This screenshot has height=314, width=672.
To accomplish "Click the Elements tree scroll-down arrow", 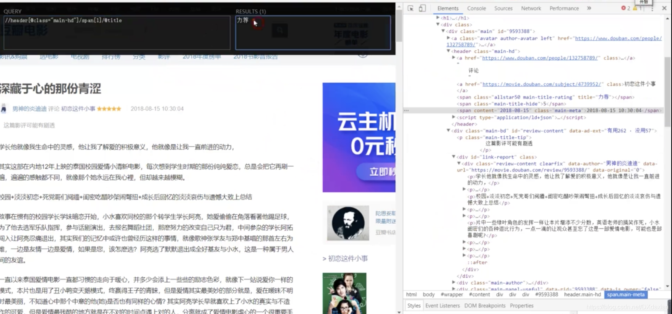I will (668, 286).
